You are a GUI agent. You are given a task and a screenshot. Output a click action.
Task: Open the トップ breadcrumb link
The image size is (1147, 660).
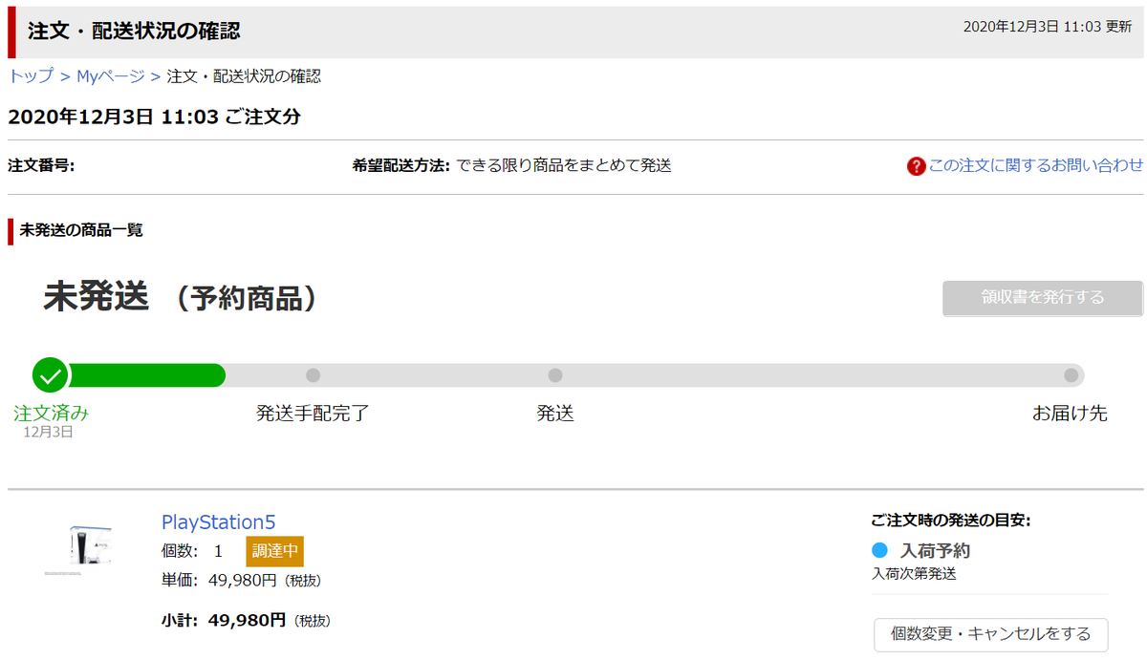pyautogui.click(x=32, y=76)
